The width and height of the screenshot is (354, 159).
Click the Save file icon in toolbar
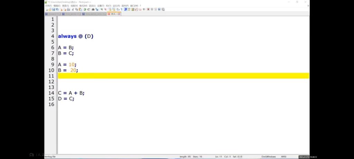coord(53,9)
